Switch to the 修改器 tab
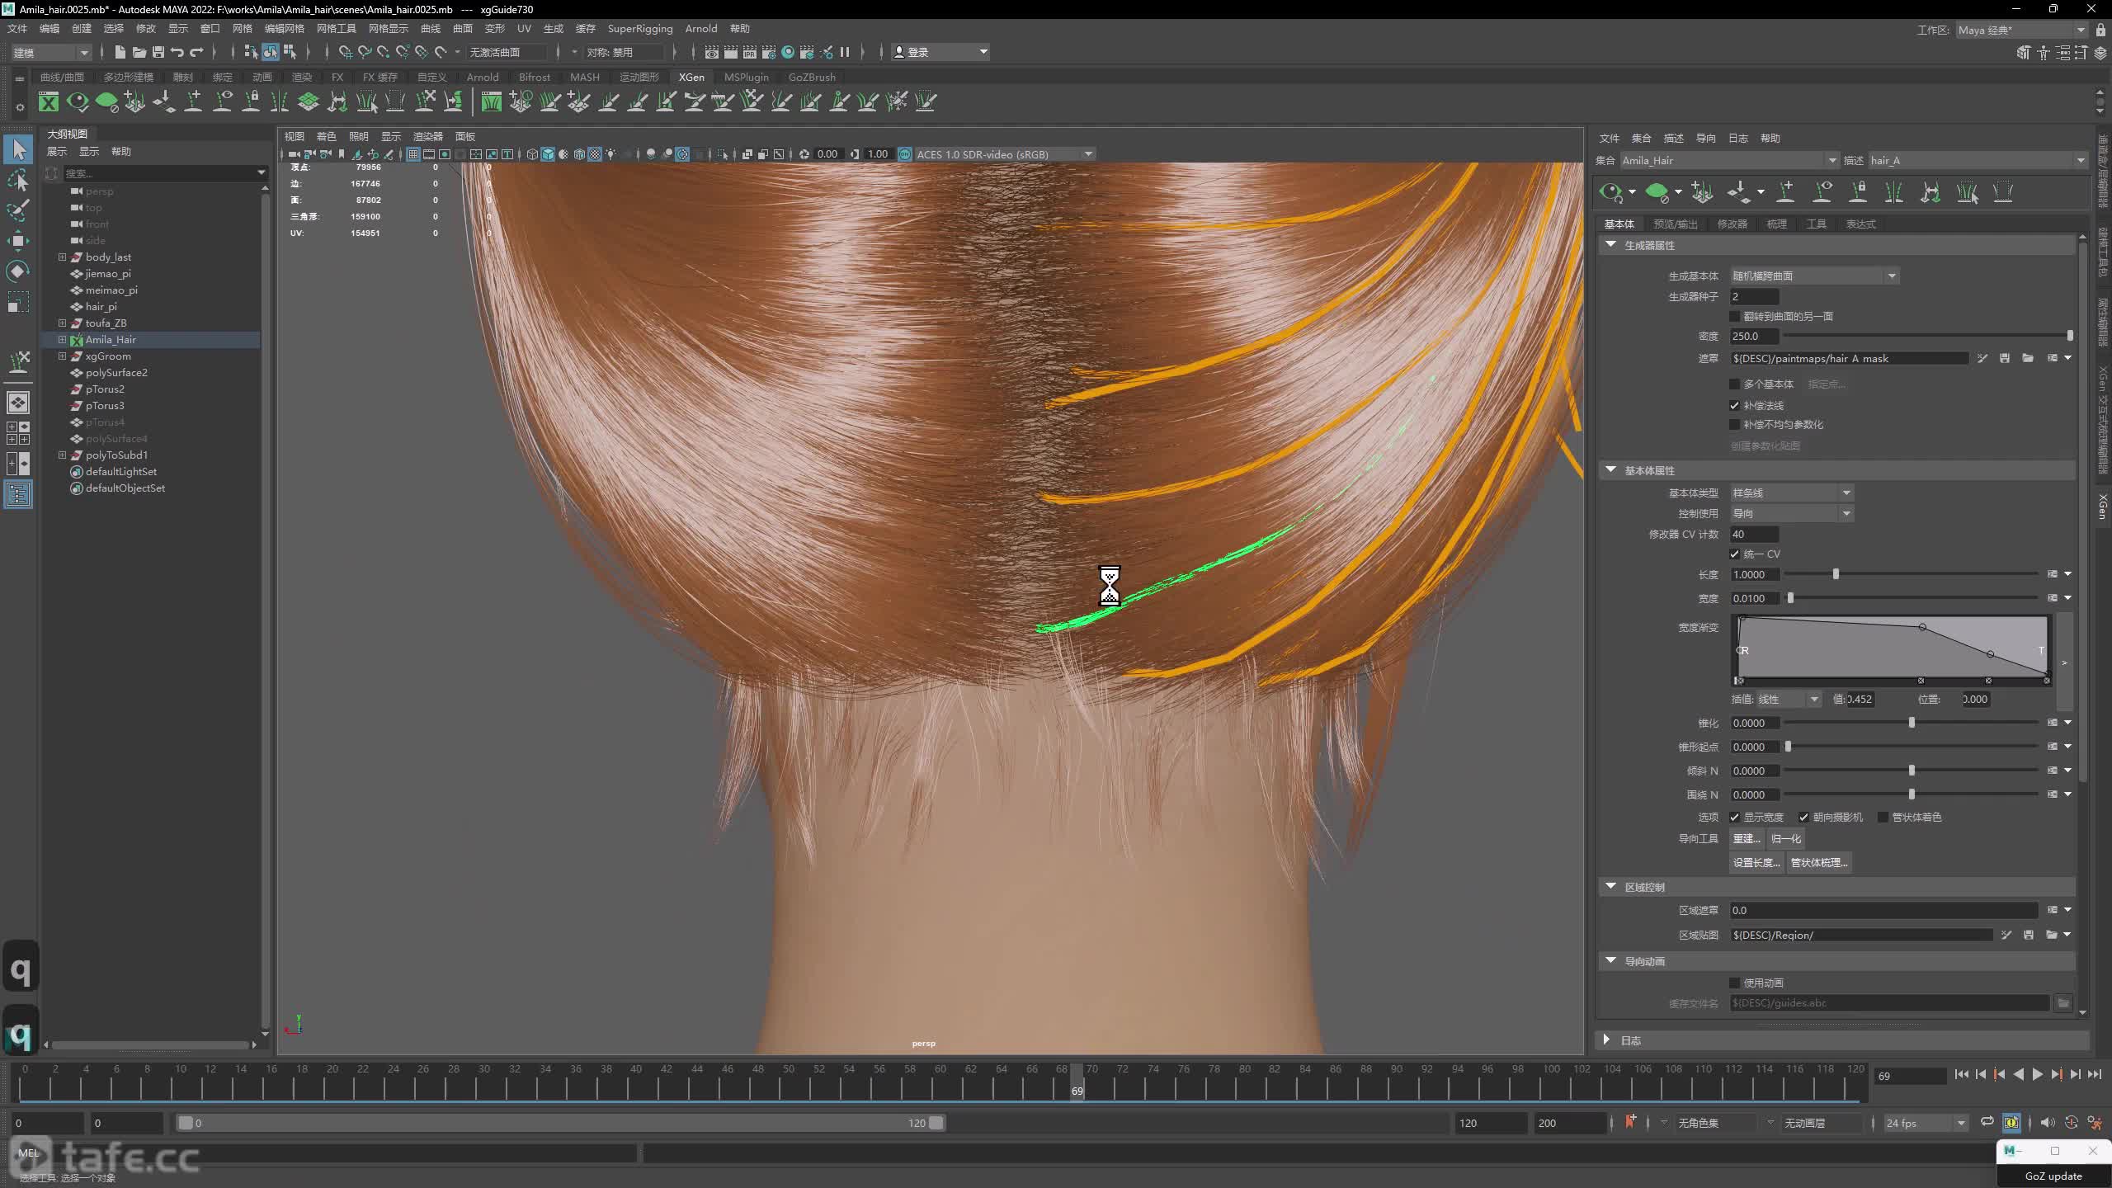This screenshot has height=1188, width=2112. pyautogui.click(x=1732, y=224)
